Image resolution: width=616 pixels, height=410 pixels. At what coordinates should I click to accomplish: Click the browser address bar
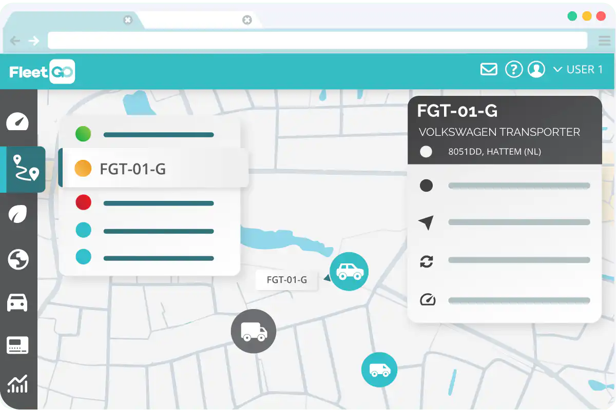(317, 40)
